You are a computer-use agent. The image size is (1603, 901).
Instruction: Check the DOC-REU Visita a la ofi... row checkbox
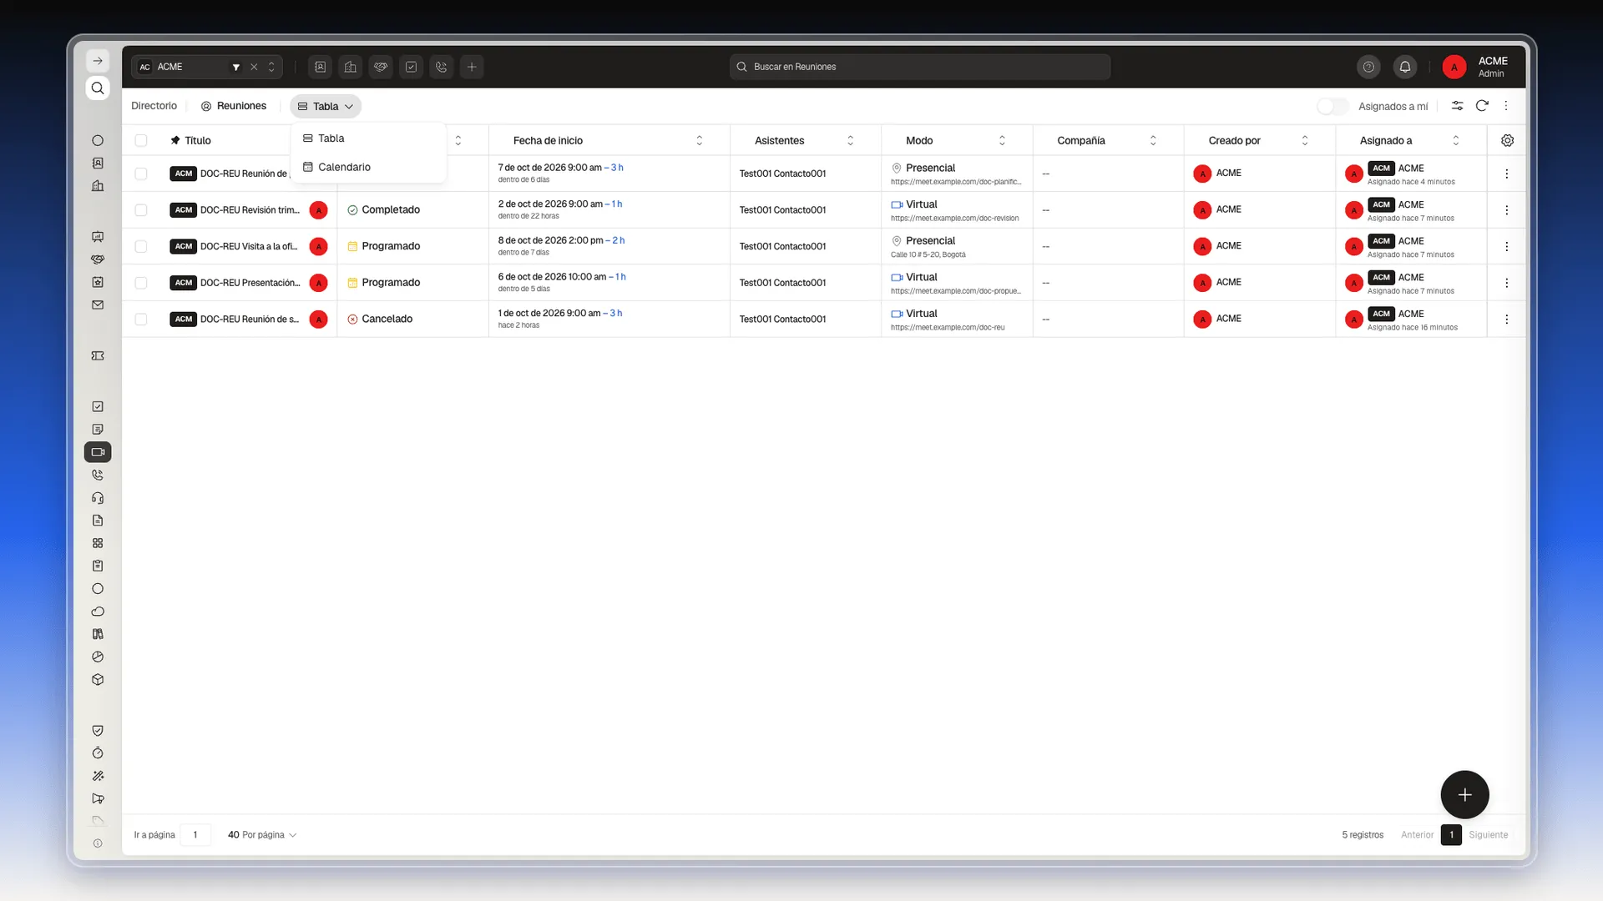(x=141, y=246)
